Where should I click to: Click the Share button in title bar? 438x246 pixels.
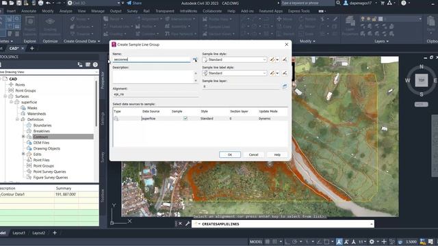134,3
